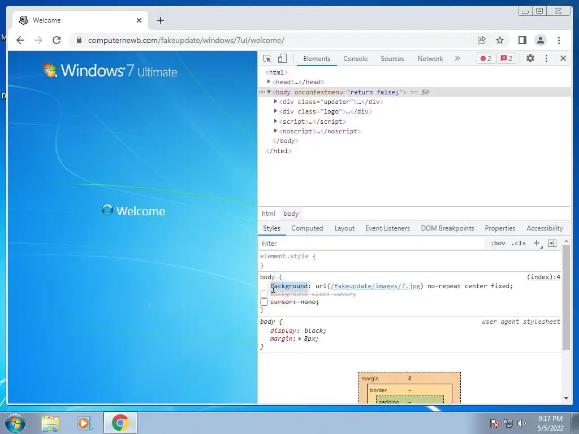Viewport: 579px width, 434px height.
Task: Open the Accessibility tab
Action: pos(545,228)
